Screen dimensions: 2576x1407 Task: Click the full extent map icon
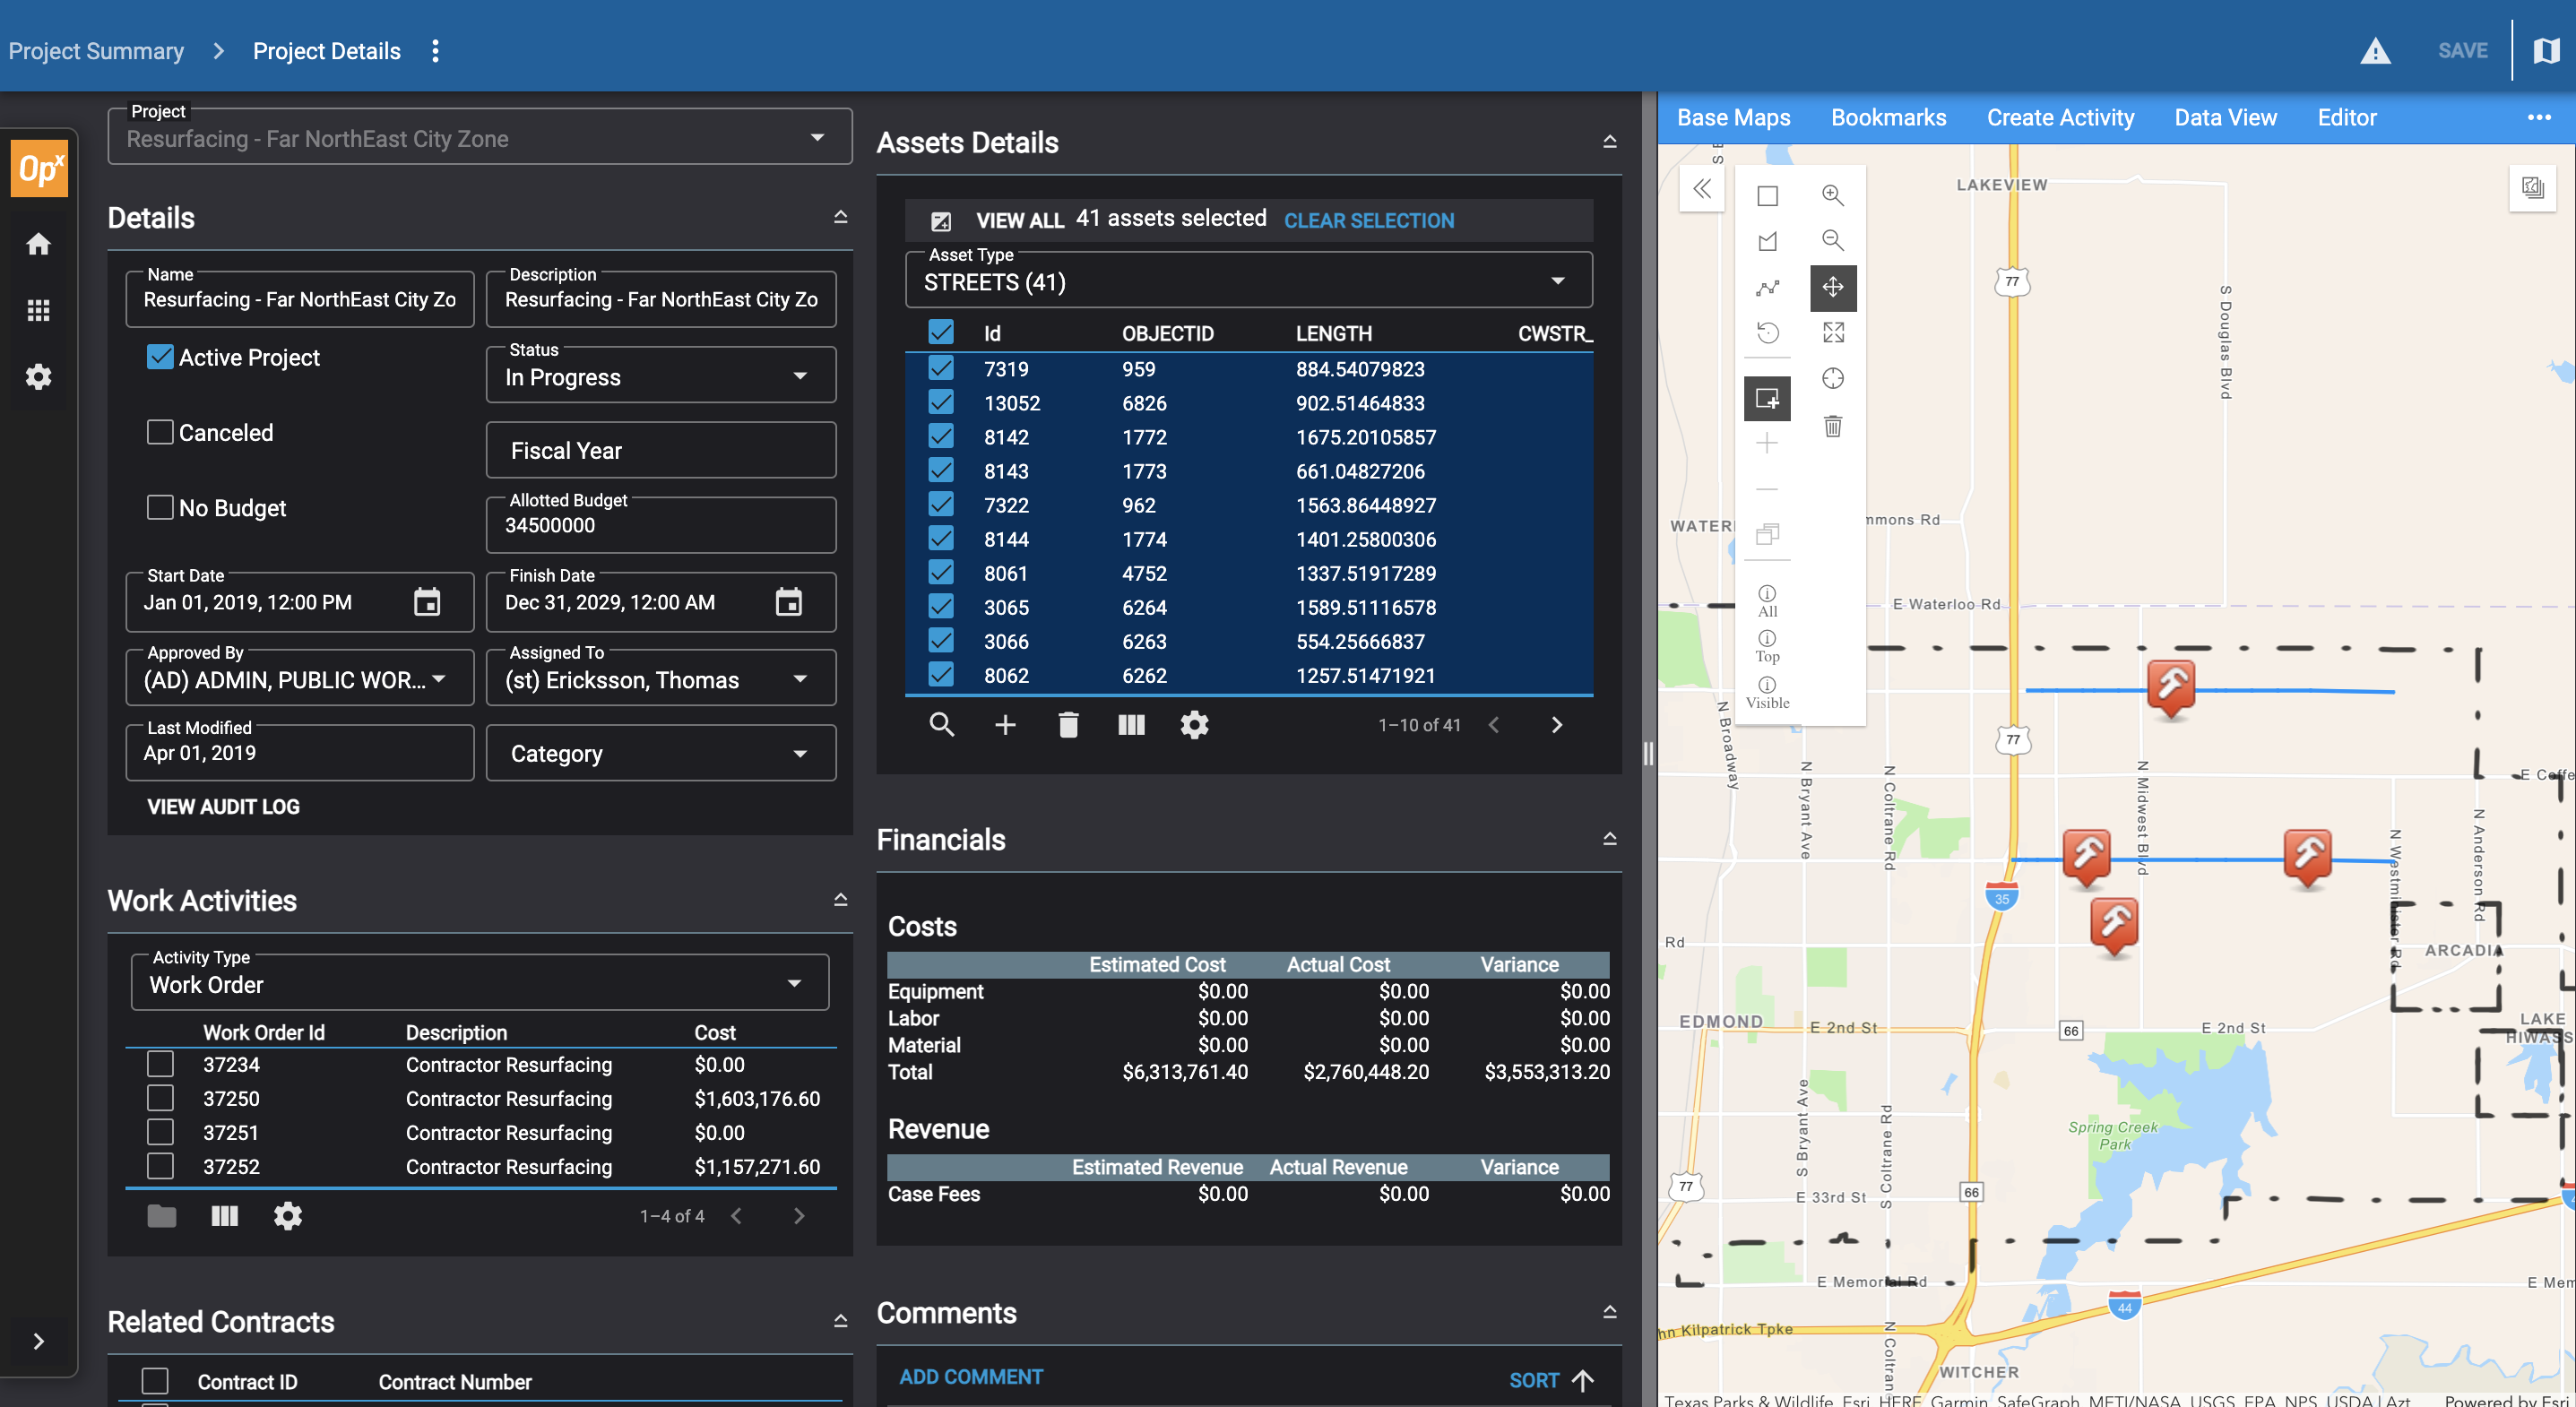(x=1832, y=332)
